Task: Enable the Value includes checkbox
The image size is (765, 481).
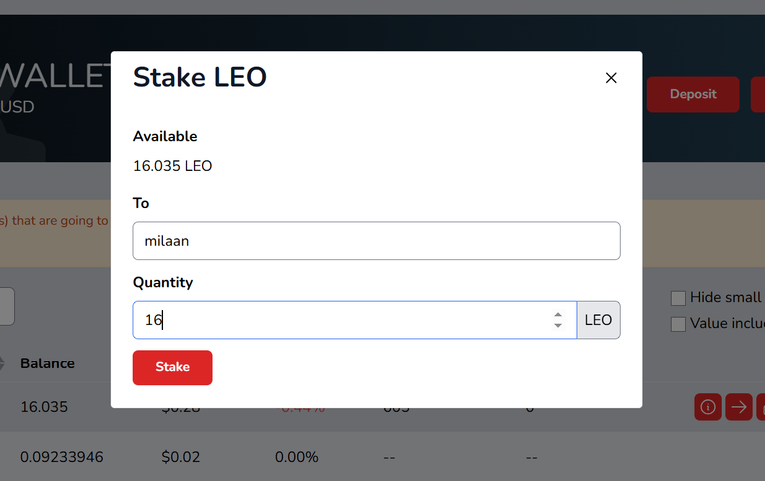Action: 678,324
